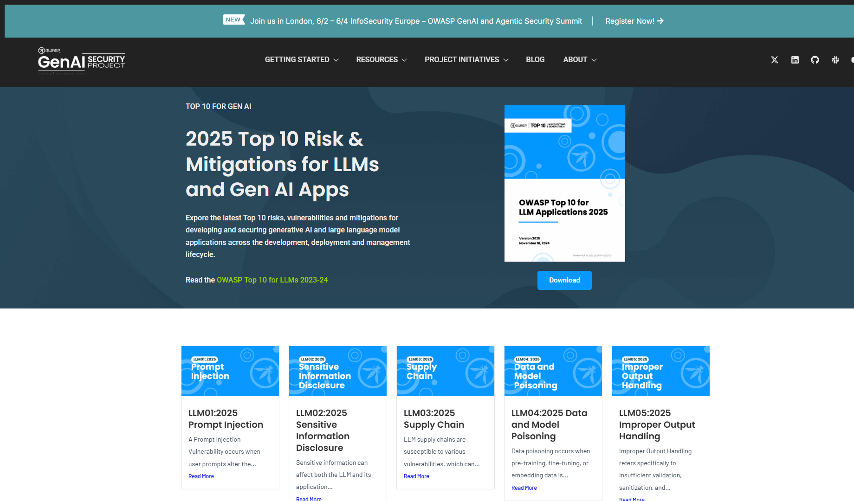854x501 pixels.
Task: Open the GETTING STARTED menu
Action: [x=297, y=59]
